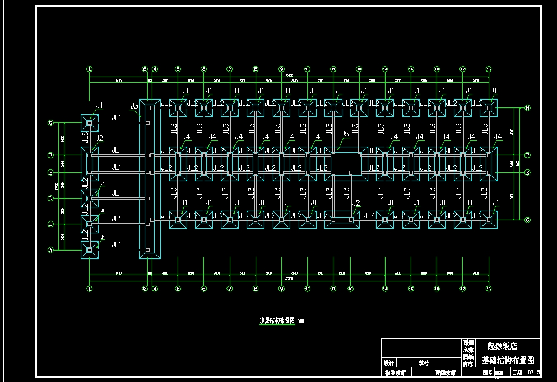Select the left-side axis bubble E

coord(50,172)
